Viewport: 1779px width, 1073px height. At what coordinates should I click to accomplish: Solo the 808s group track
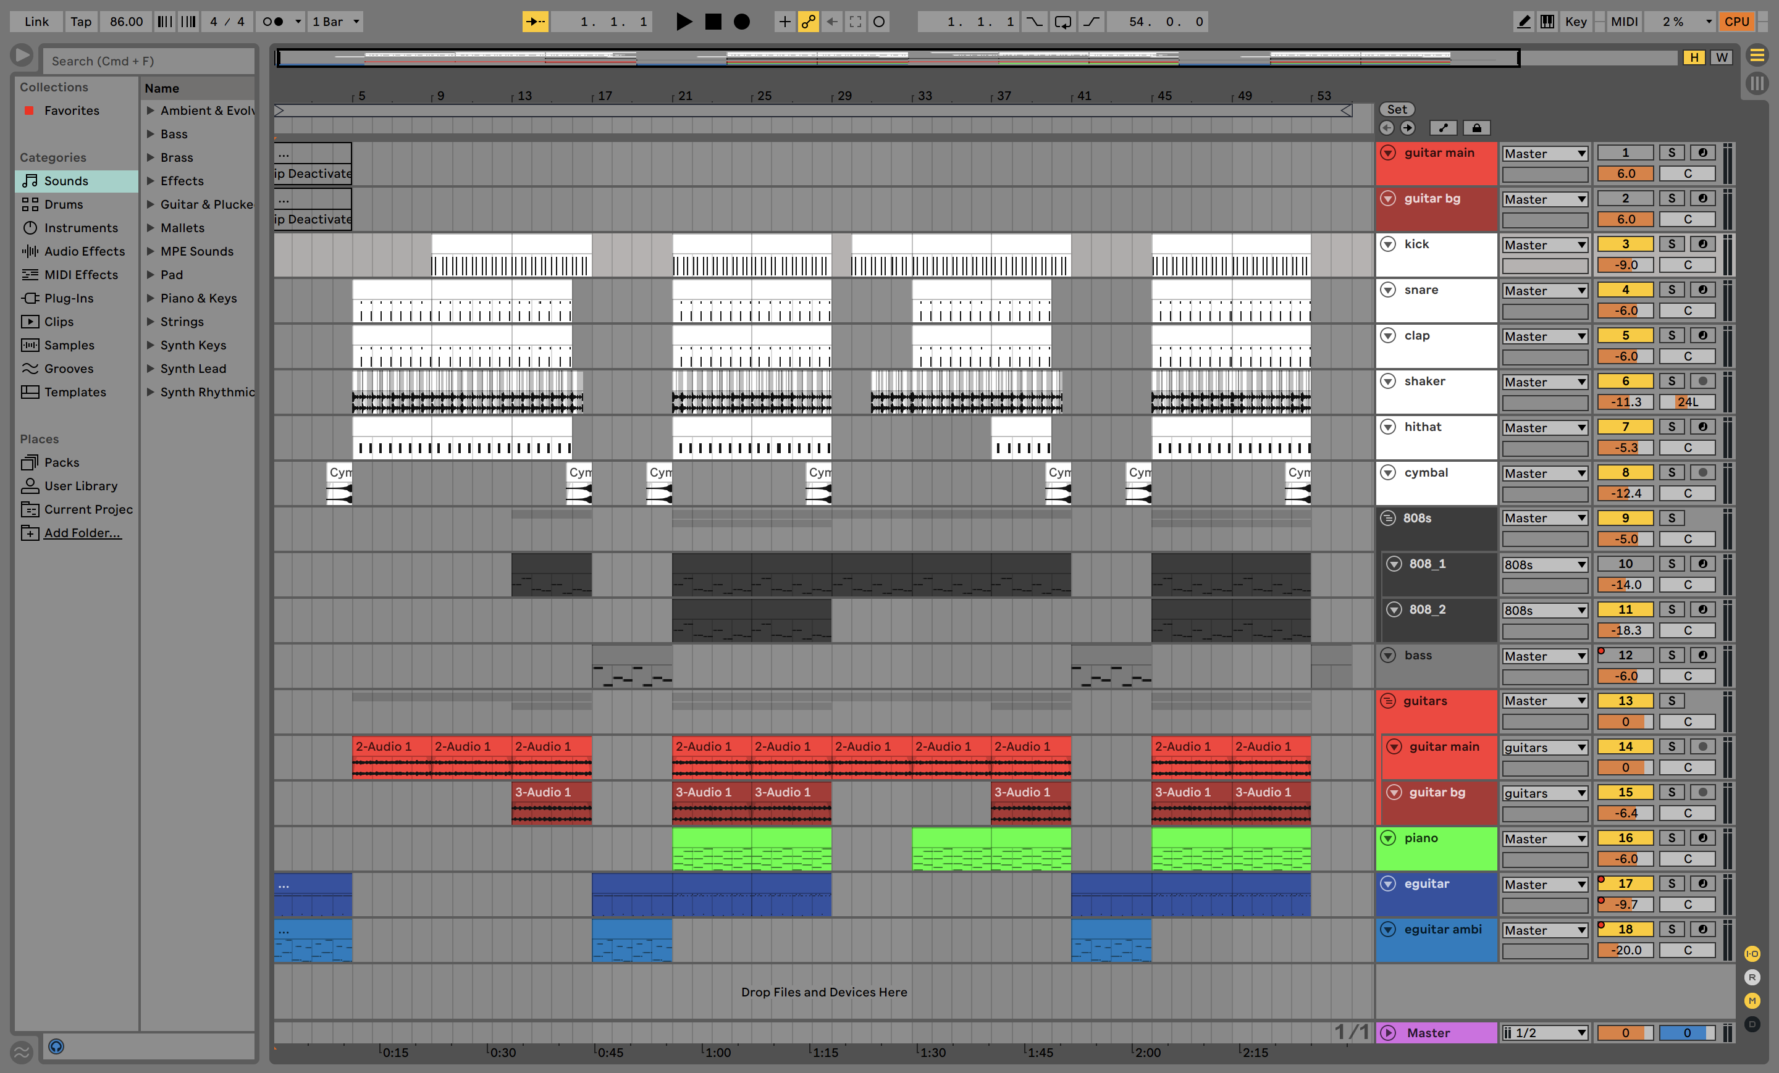pos(1672,518)
